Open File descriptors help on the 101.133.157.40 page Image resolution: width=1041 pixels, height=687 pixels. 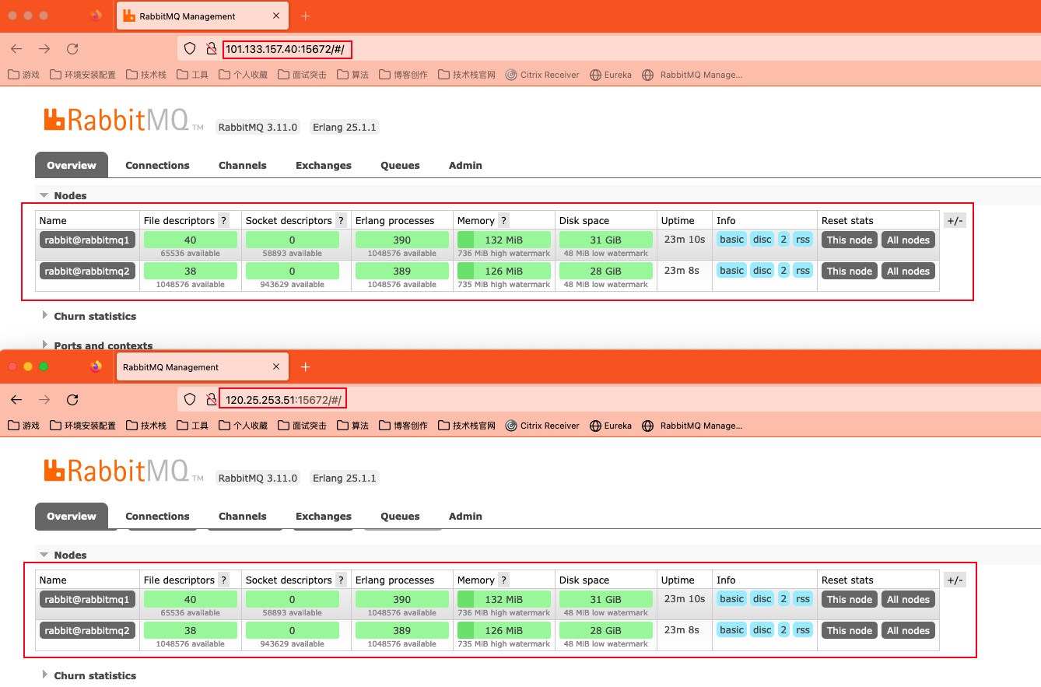pos(223,220)
